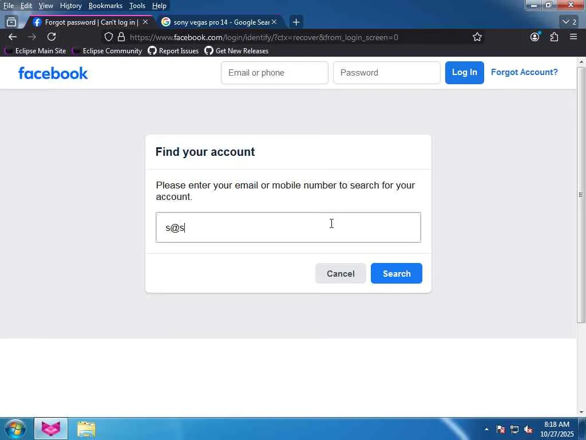Open the Tools menu

click(137, 6)
